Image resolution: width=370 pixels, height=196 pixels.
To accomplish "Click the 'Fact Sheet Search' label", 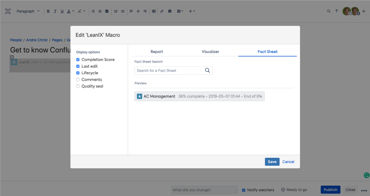I will (149, 62).
